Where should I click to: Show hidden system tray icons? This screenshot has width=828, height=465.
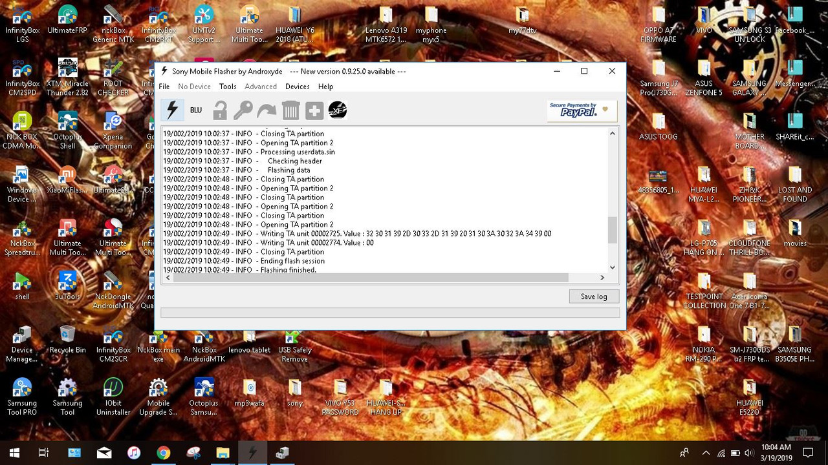706,453
